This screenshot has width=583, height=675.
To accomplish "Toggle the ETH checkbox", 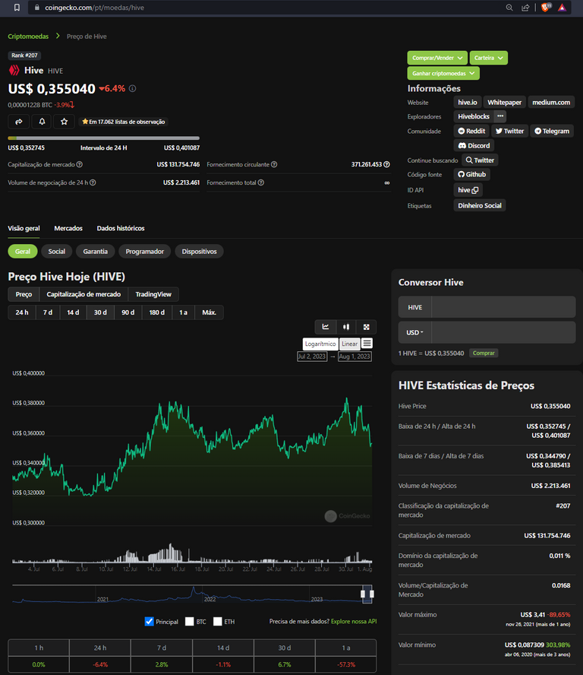I will tap(218, 621).
